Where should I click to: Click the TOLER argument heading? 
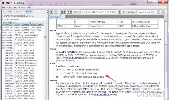[x=53, y=49]
